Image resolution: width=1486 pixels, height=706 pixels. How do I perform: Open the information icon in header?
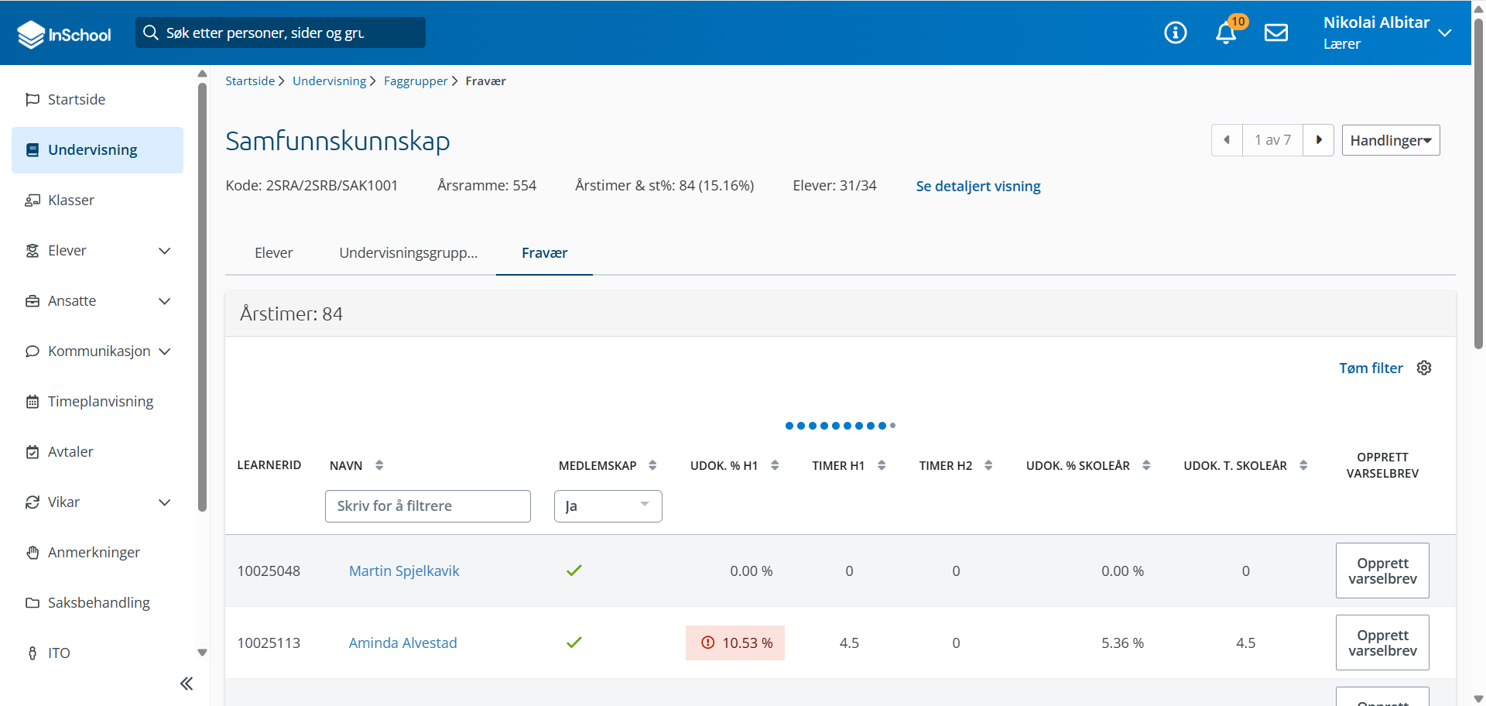click(x=1175, y=33)
